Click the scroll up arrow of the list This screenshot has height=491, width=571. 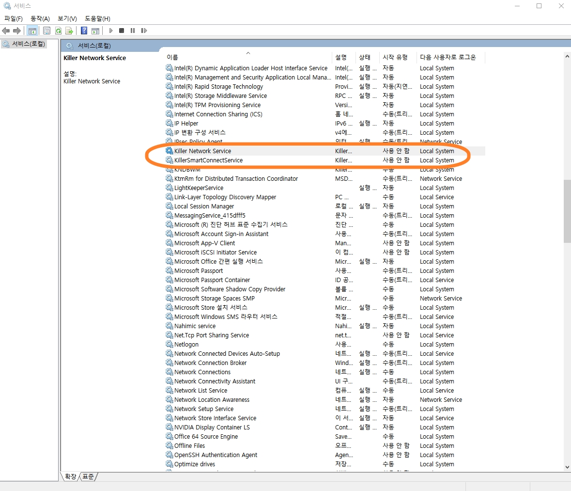(x=567, y=57)
